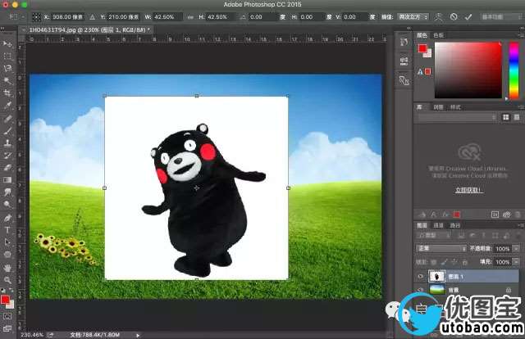This screenshot has width=525, height=339.
Task: Click inside the hue spectrum slider
Action: click(x=514, y=70)
